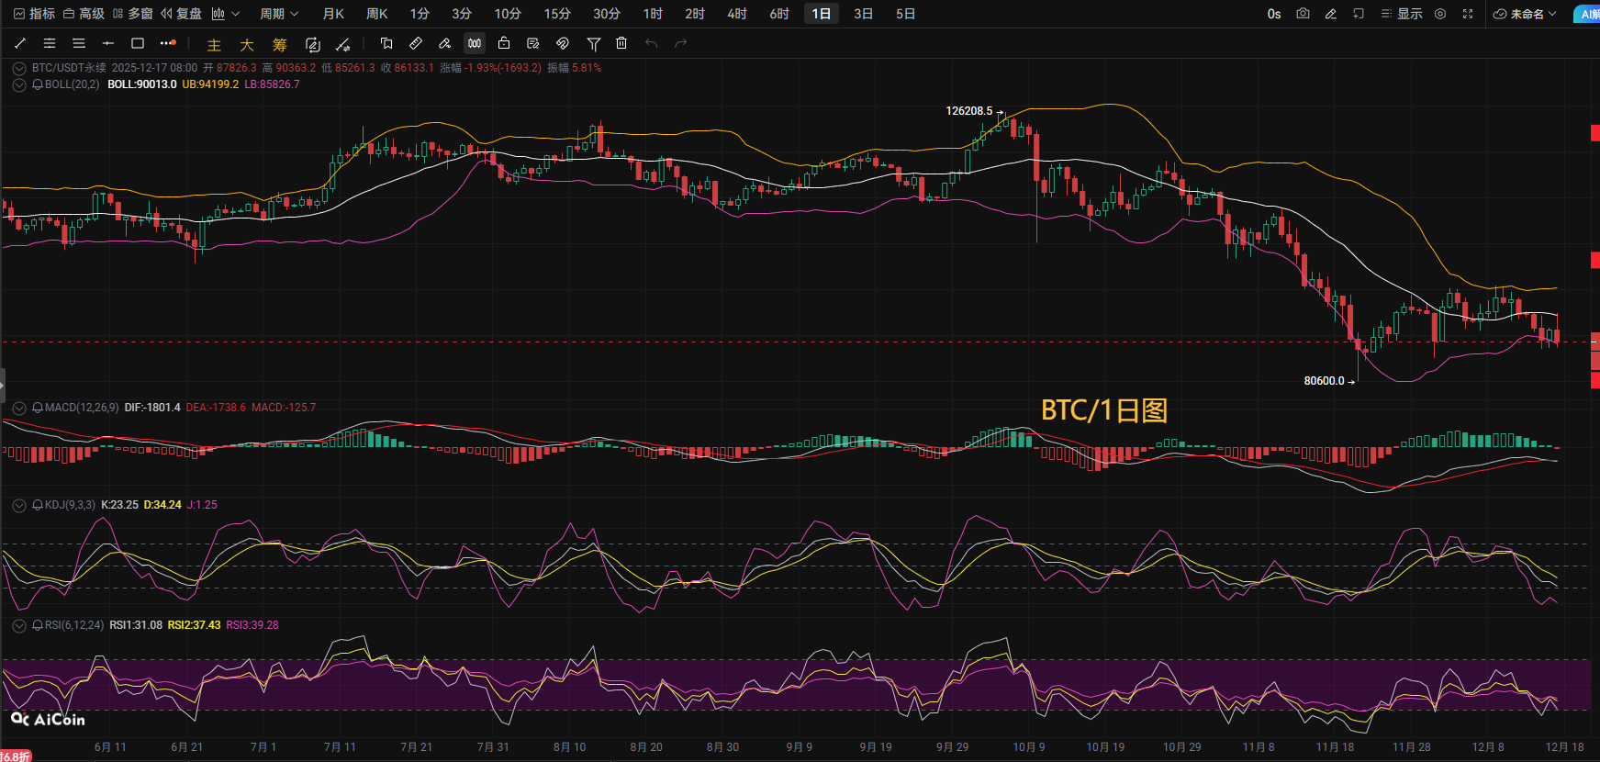Click the 126208.5 high price label
1600x762 pixels.
968,111
